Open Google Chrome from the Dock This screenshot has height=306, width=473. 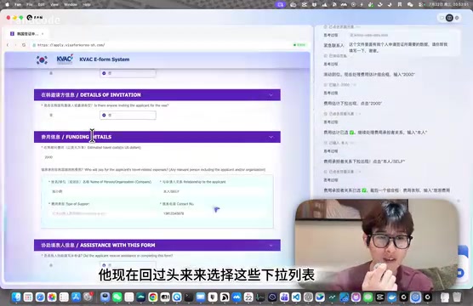click(x=153, y=297)
